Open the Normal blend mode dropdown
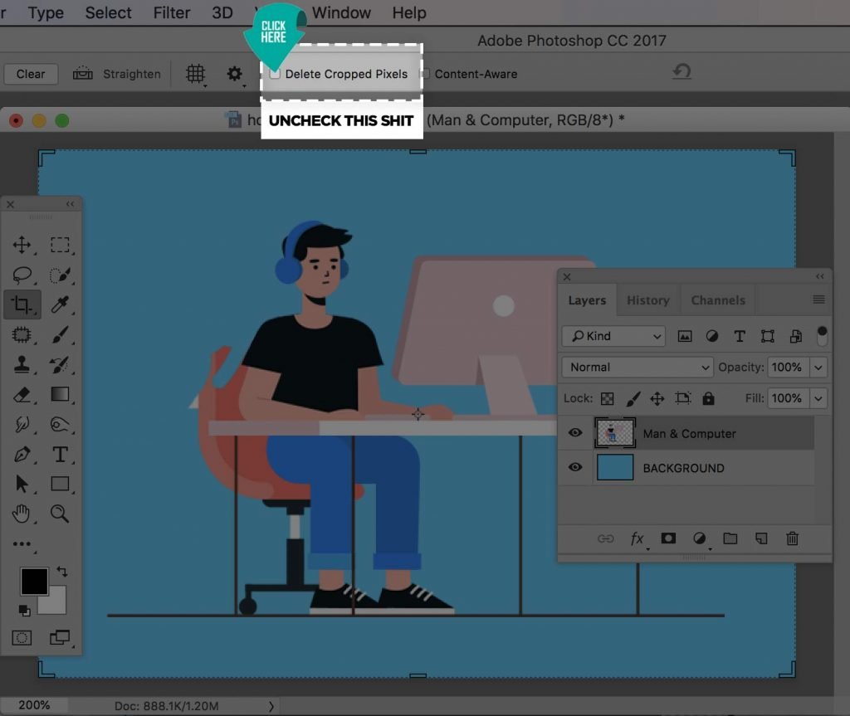 pyautogui.click(x=637, y=367)
